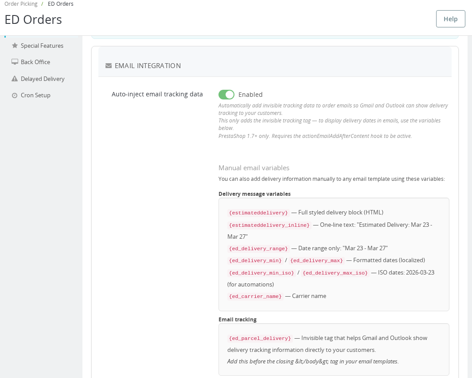Select the {ed_delivery_range} variable code
The width and height of the screenshot is (472, 378).
(x=258, y=248)
